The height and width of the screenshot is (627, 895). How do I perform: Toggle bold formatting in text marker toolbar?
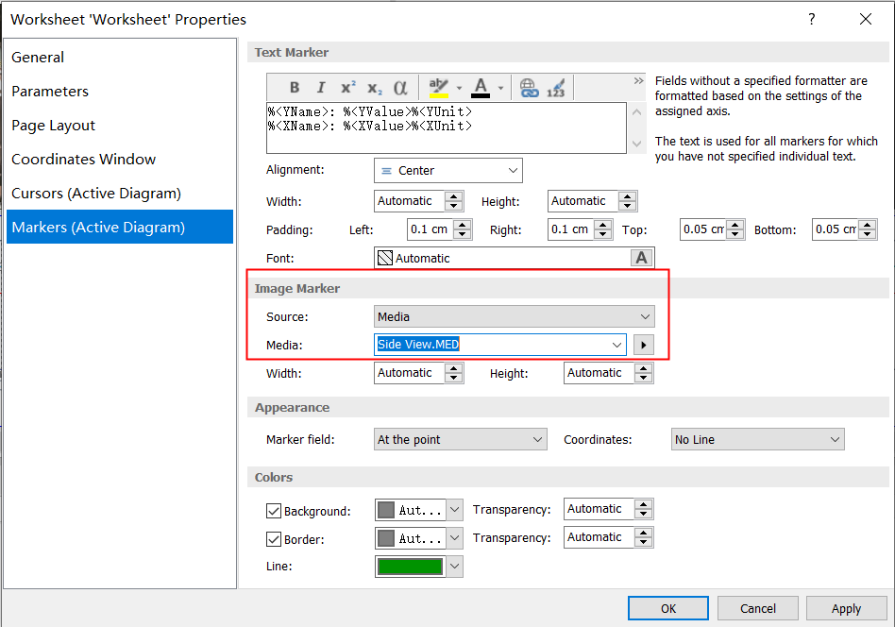point(295,88)
